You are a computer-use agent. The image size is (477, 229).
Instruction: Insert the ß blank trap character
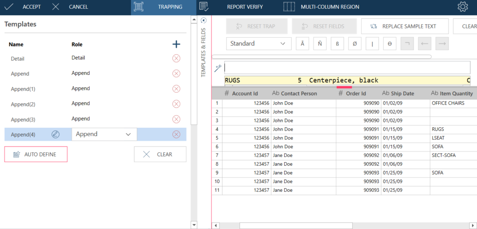tap(337, 44)
